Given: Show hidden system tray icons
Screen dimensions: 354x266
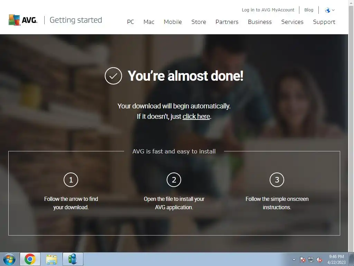Looking at the screenshot, I should pos(294,259).
